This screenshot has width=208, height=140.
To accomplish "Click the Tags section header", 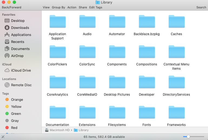I will coord(5,94).
